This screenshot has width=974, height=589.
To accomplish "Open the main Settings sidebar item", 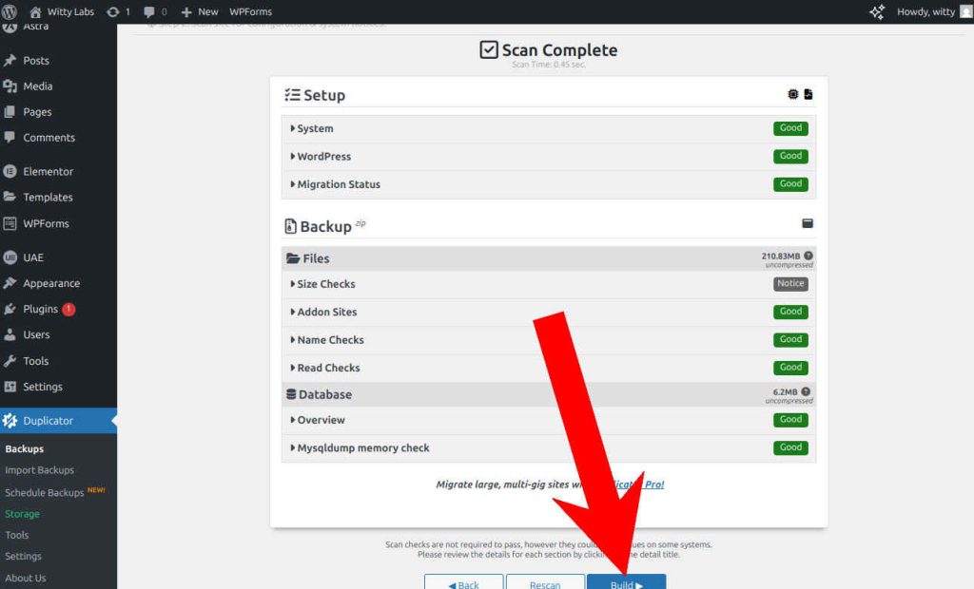I will tap(42, 387).
